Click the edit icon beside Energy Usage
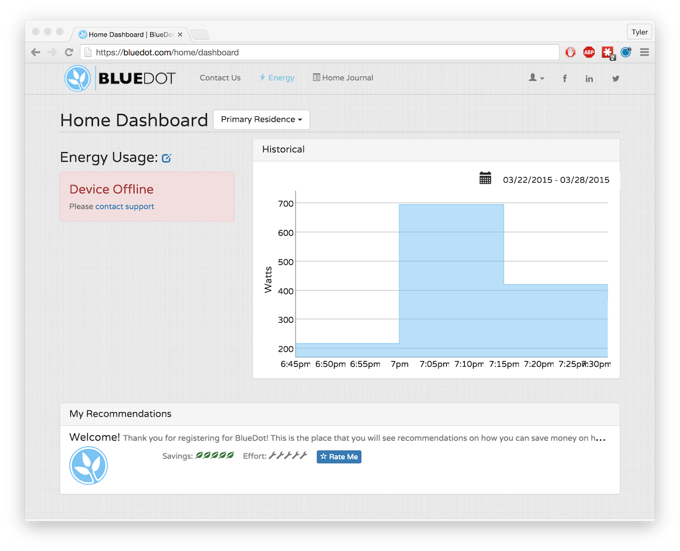The height and width of the screenshot is (551, 680). coord(166,158)
